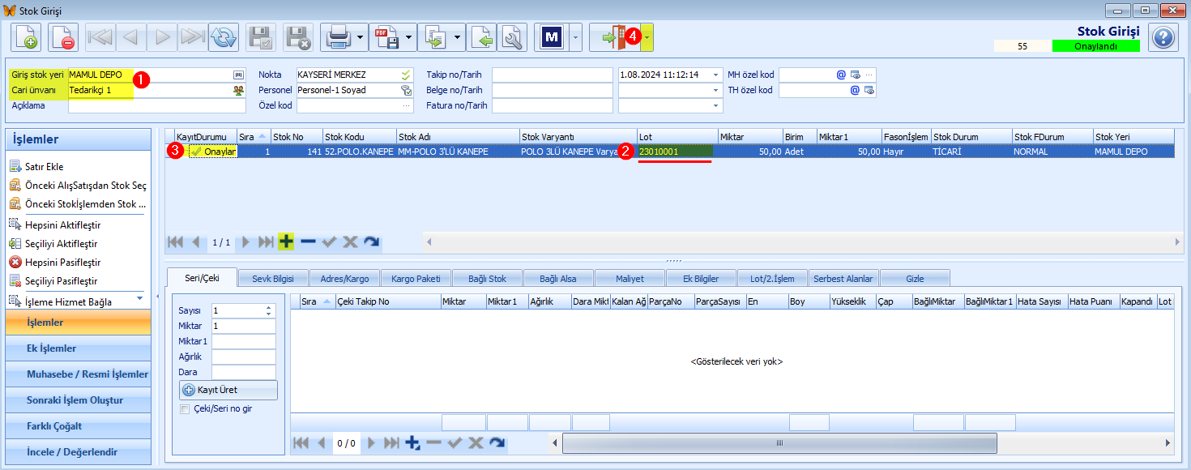Viewport: 1191px width, 470px height.
Task: Open the help question mark button
Action: 1163,37
